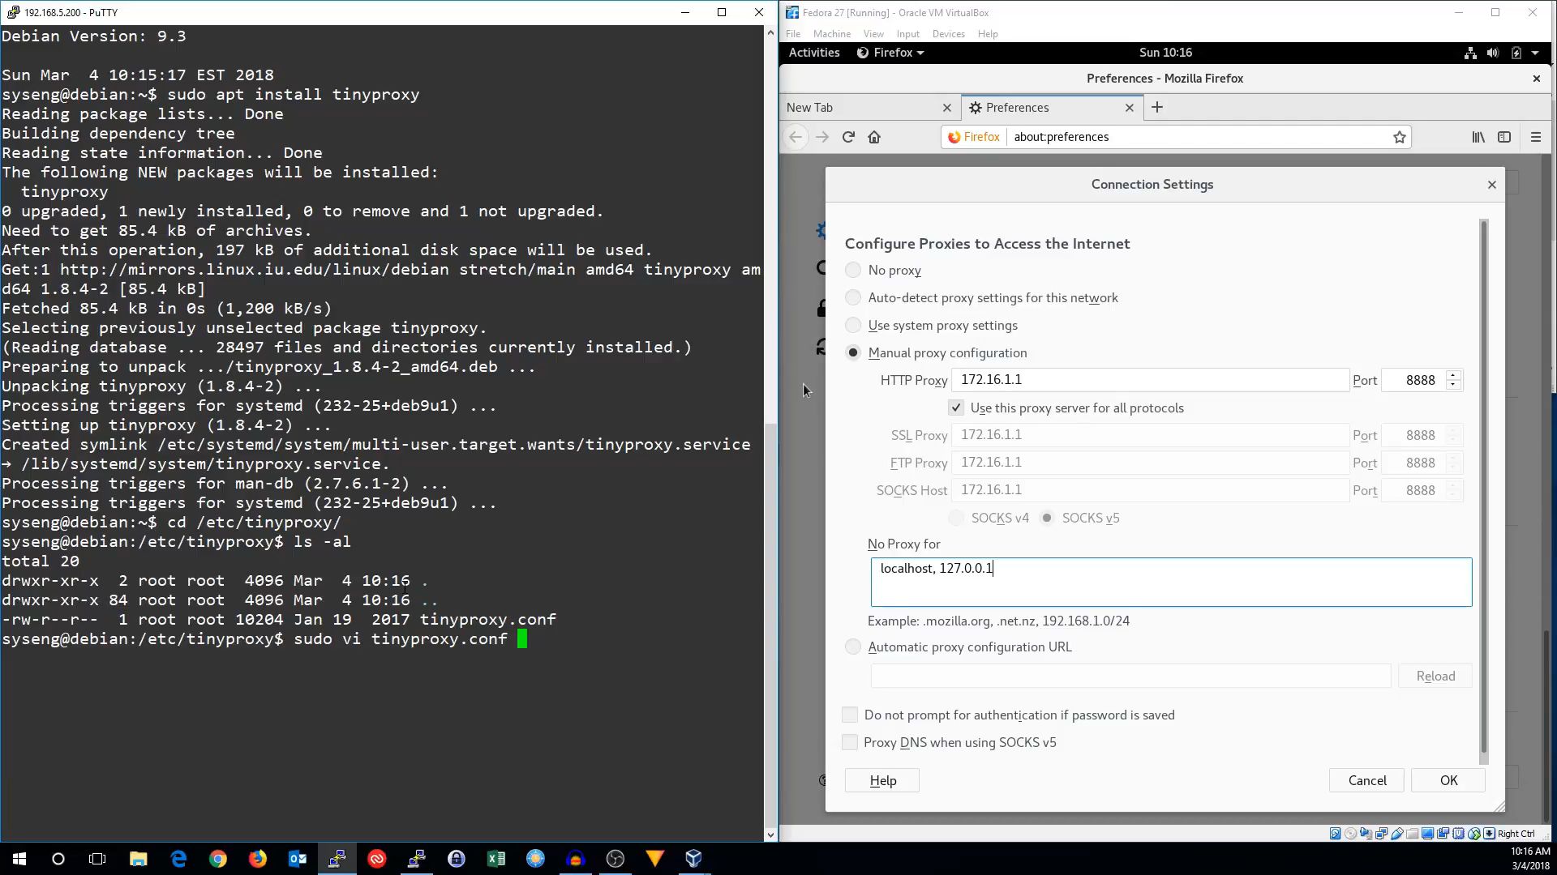Open Windows Start menu
Viewport: 1557px width, 875px height.
pos(19,859)
